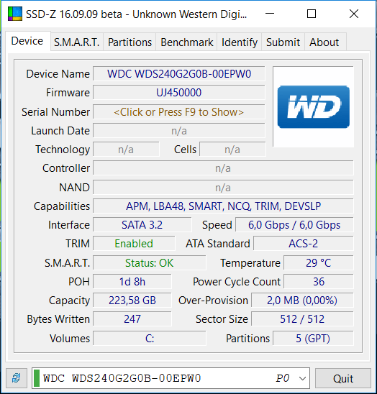
Task: Click the WD manufacturer logo
Action: point(314,107)
